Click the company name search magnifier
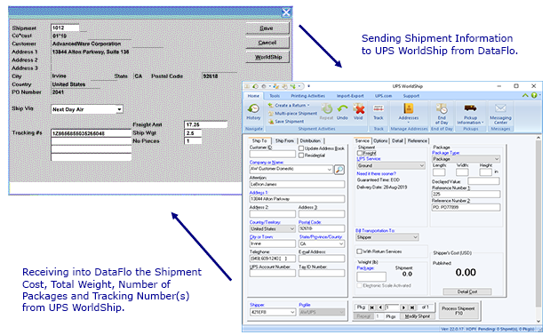This screenshot has width=550, height=335. coord(339,170)
